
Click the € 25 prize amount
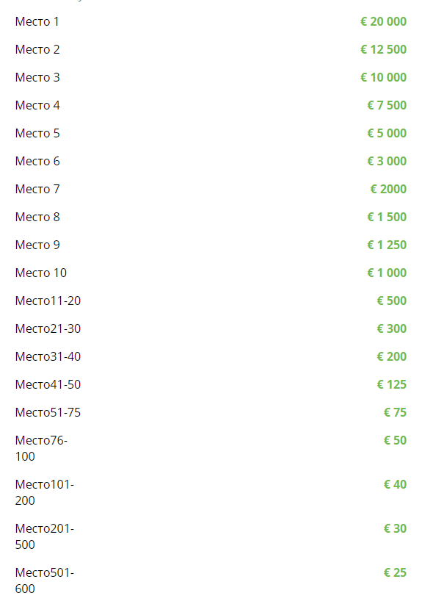pos(396,573)
